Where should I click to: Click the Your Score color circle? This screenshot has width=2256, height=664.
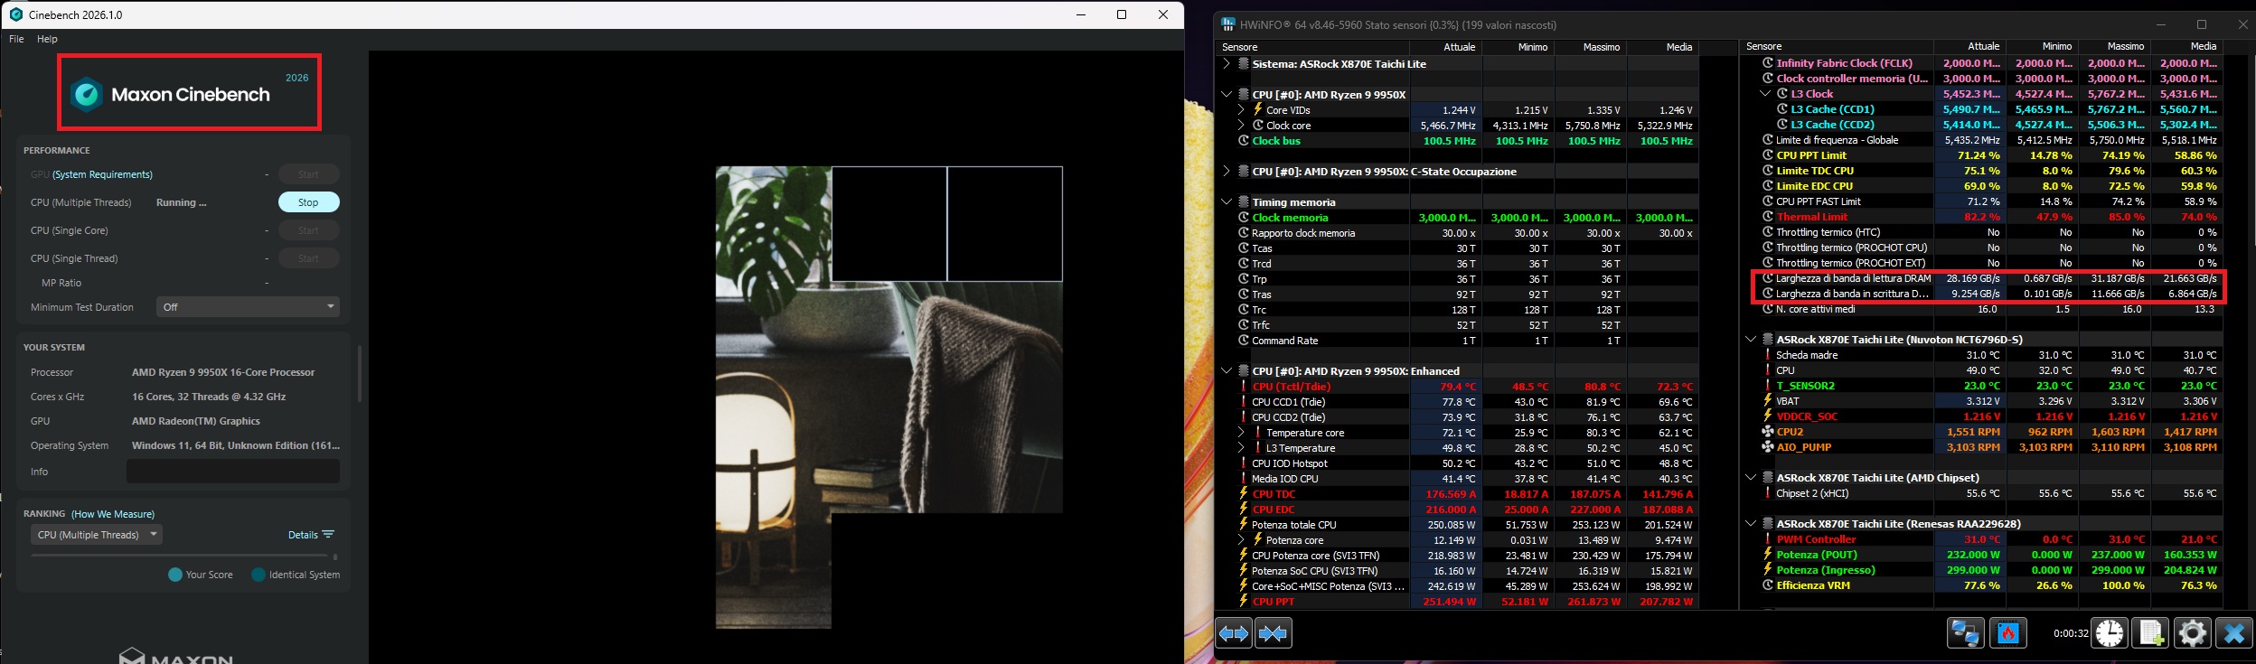click(175, 575)
